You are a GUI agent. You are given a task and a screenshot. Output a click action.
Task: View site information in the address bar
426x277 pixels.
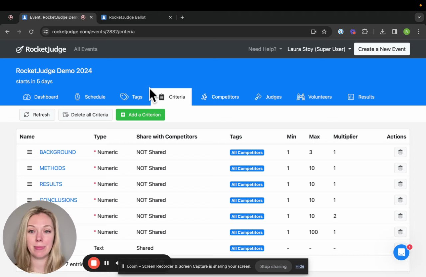pyautogui.click(x=46, y=32)
